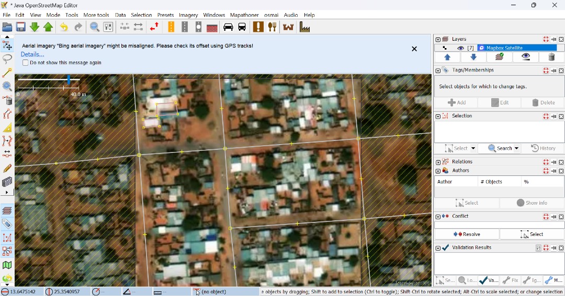Toggle the layers list window in left toolbar

point(7,210)
